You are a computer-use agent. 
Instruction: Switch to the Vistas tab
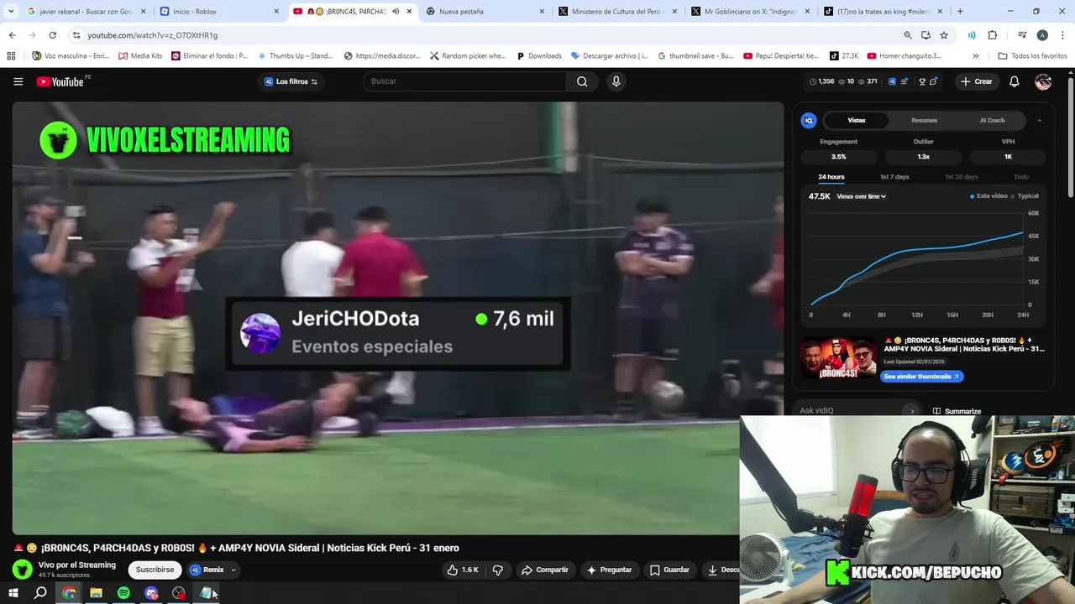point(856,120)
